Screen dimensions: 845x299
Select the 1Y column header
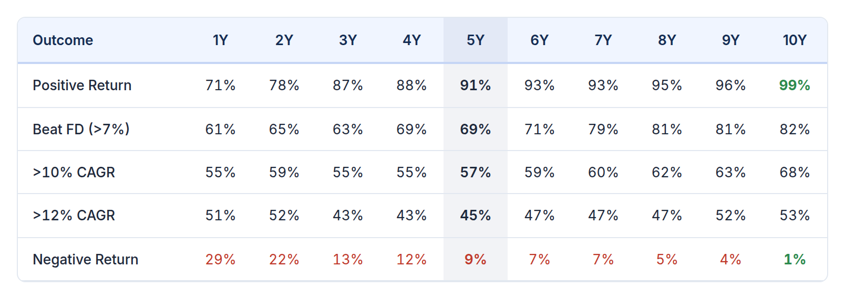[220, 40]
